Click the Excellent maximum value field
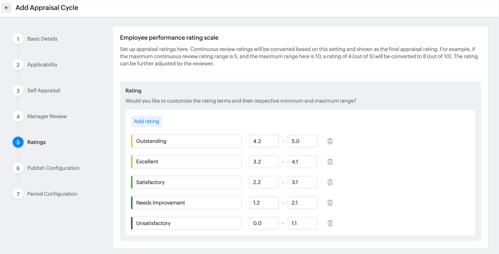This screenshot has height=254, width=499. (302, 162)
